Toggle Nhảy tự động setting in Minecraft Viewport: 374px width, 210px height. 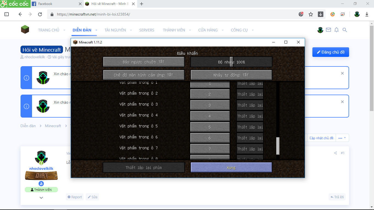pyautogui.click(x=231, y=75)
